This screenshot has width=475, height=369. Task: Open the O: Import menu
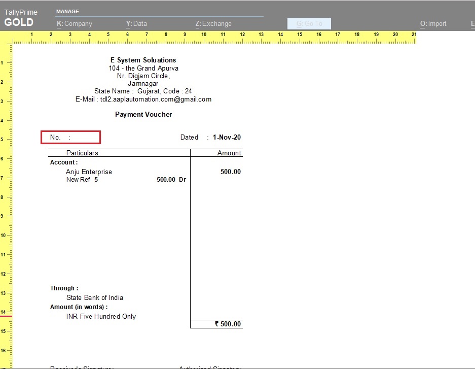click(433, 23)
